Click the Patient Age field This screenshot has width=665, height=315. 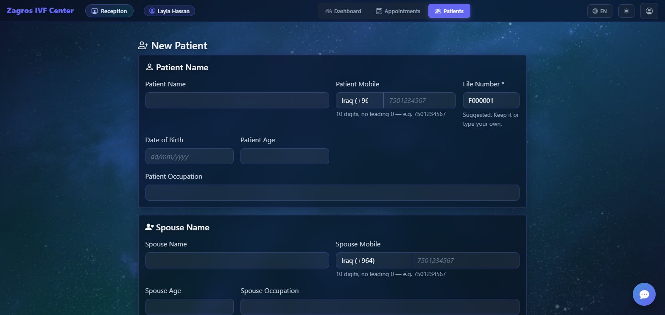(x=285, y=156)
